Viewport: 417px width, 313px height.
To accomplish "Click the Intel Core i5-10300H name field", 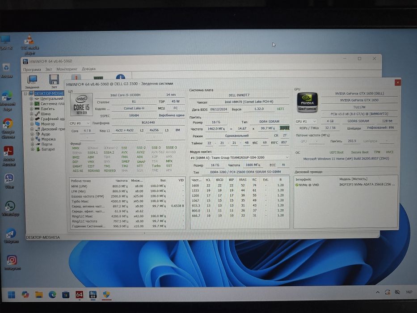I will [x=125, y=95].
